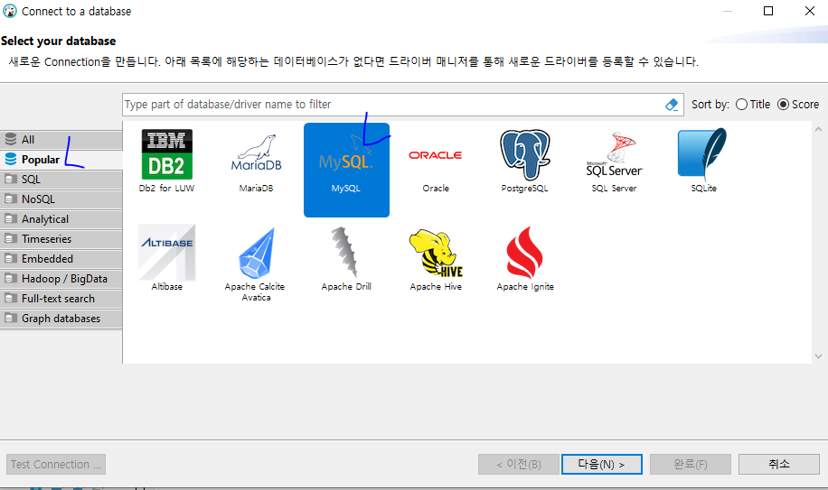Sort the drivers by Title
This screenshot has width=828, height=490.
tap(753, 105)
